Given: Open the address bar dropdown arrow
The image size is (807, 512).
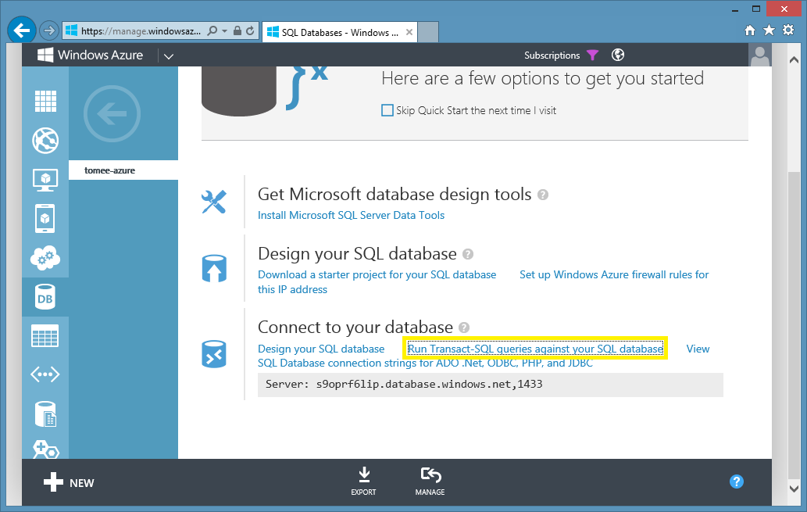Looking at the screenshot, I should (x=224, y=31).
